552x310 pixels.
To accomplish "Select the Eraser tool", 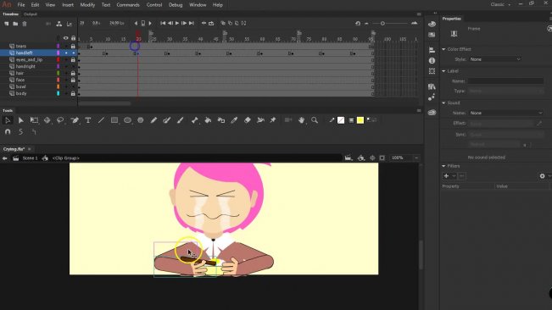I will click(x=247, y=120).
